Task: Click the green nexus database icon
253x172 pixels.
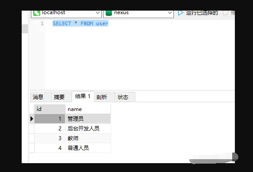Action: coord(109,13)
